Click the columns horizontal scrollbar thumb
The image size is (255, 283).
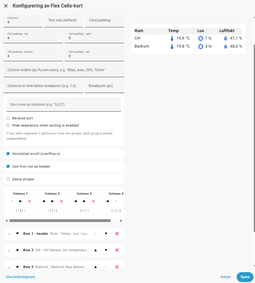[x=60, y=221]
